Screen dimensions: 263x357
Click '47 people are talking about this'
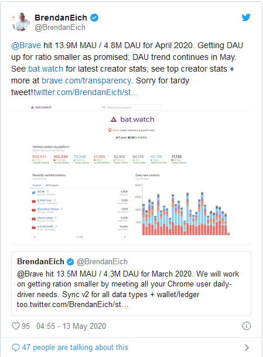pos(75,348)
